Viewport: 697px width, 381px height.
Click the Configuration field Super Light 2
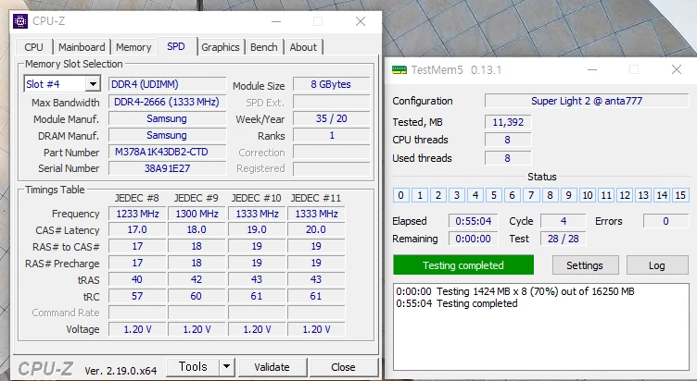point(587,101)
